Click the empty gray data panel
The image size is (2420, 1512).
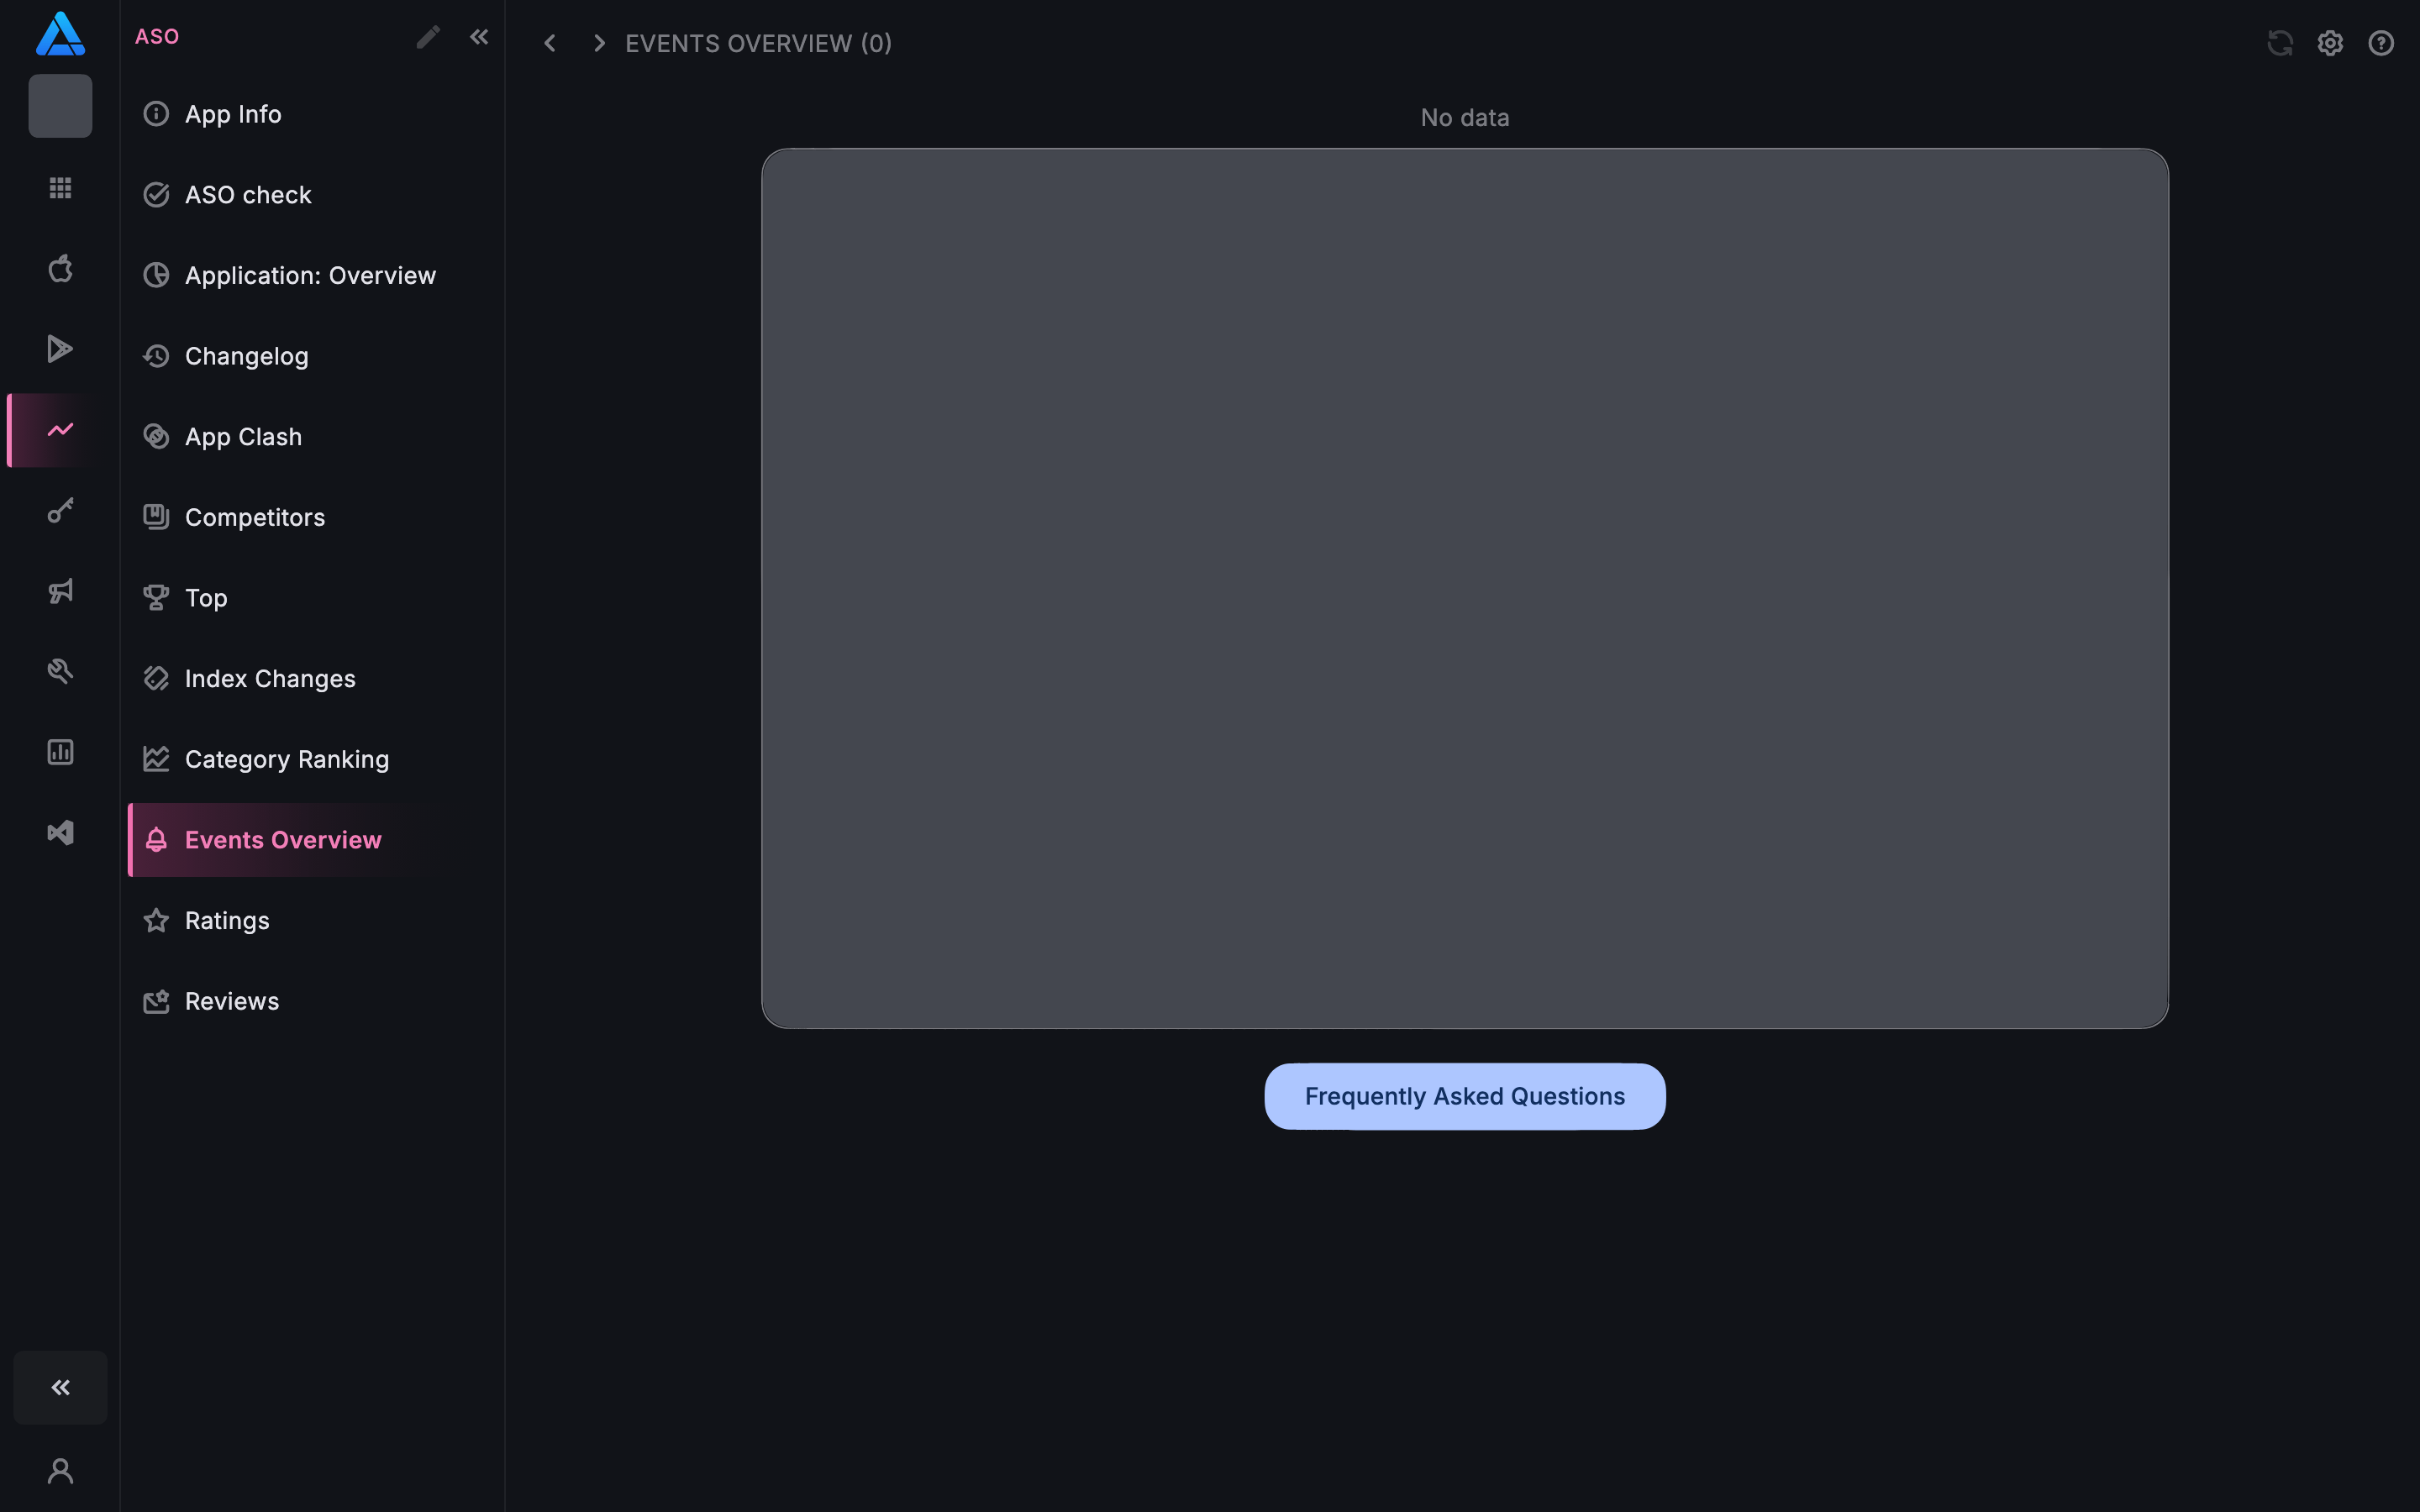coord(1465,588)
